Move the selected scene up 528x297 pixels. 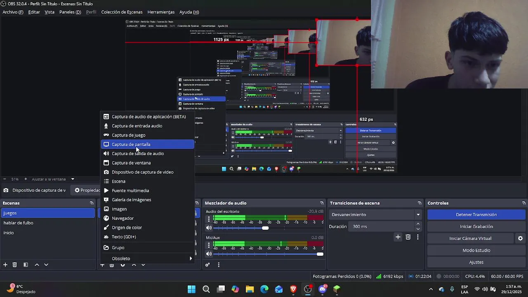point(37,265)
